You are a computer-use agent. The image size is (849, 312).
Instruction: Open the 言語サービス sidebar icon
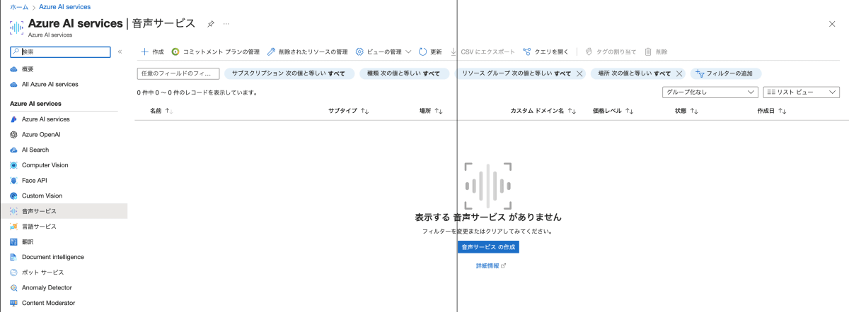[14, 227]
